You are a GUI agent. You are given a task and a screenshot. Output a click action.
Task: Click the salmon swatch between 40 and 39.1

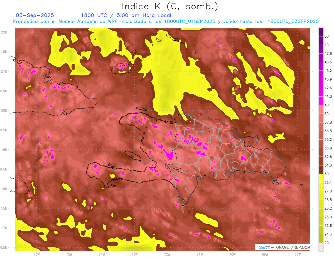coord(321,109)
